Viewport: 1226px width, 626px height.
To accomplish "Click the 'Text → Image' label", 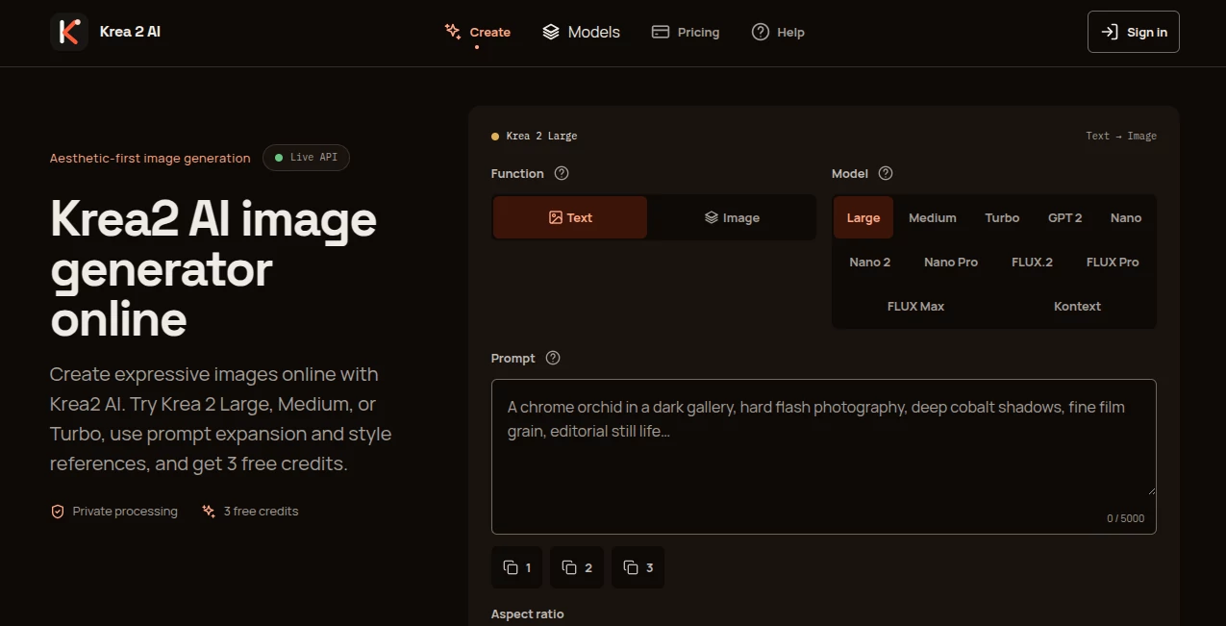I will tap(1121, 136).
